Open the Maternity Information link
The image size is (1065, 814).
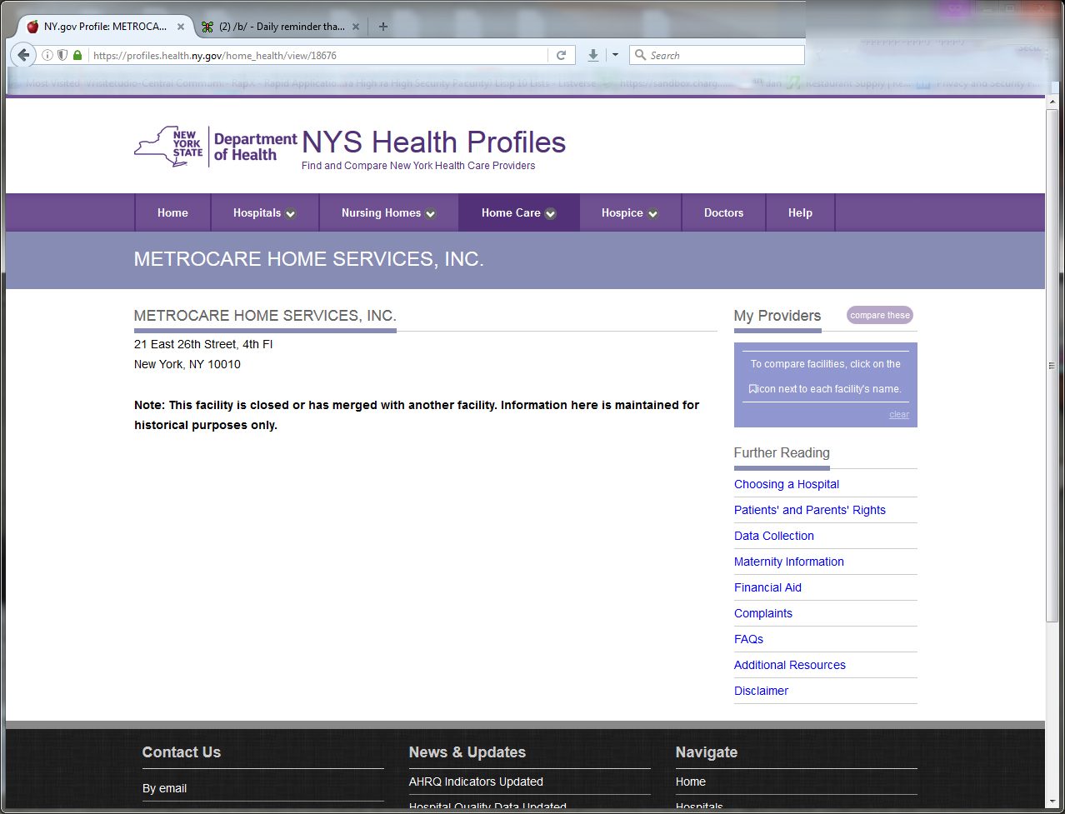pos(789,562)
